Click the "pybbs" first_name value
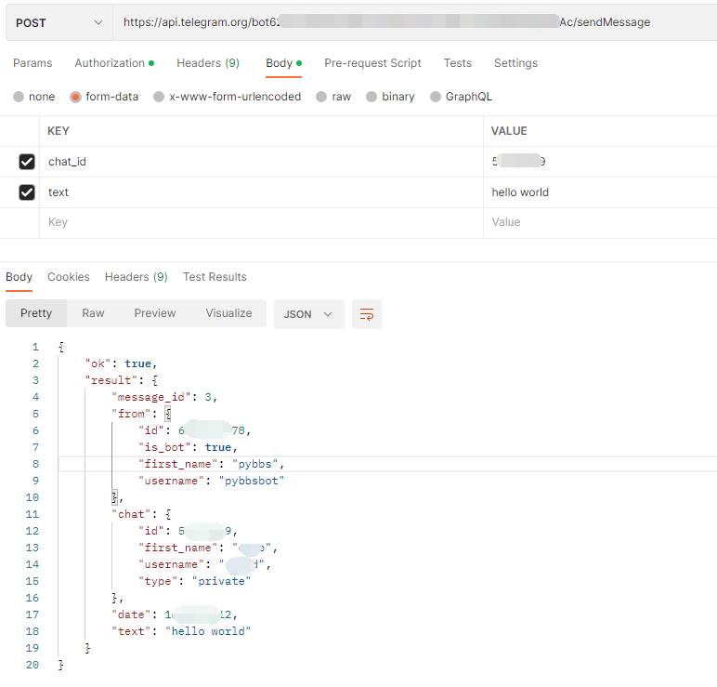Image resolution: width=717 pixels, height=687 pixels. pyautogui.click(x=255, y=464)
